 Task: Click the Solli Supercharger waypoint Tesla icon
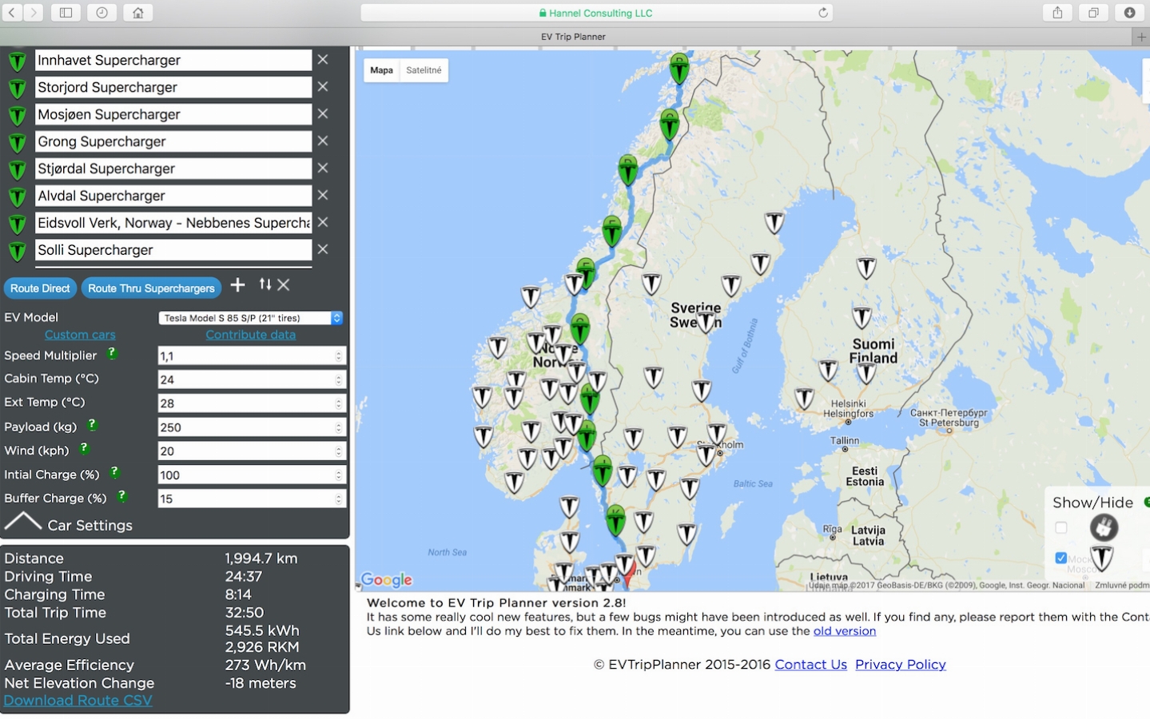[17, 252]
